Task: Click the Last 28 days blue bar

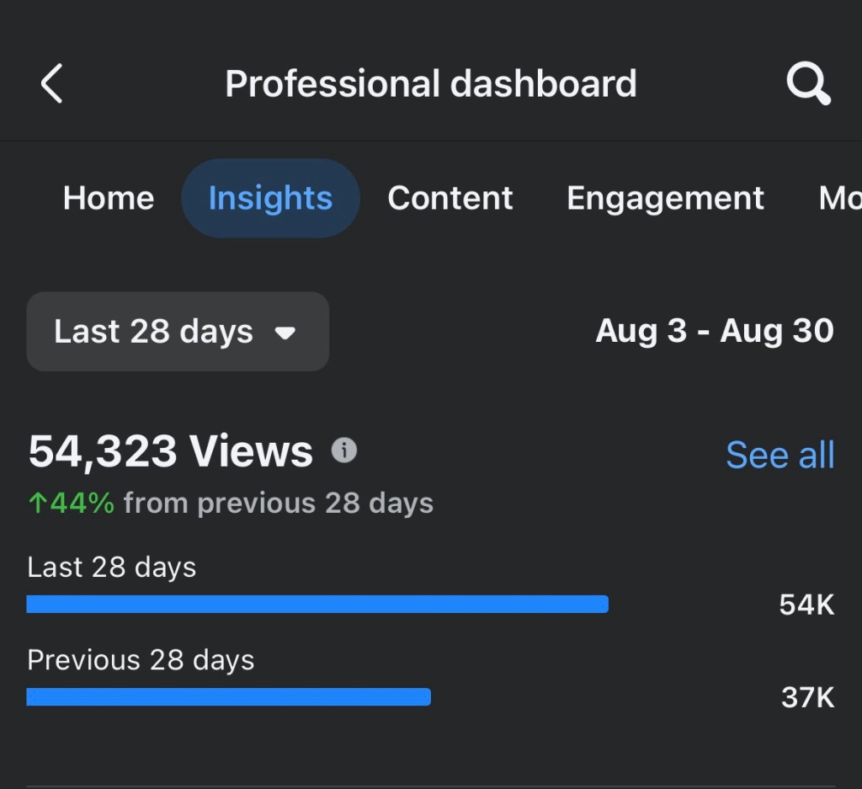Action: (x=317, y=604)
